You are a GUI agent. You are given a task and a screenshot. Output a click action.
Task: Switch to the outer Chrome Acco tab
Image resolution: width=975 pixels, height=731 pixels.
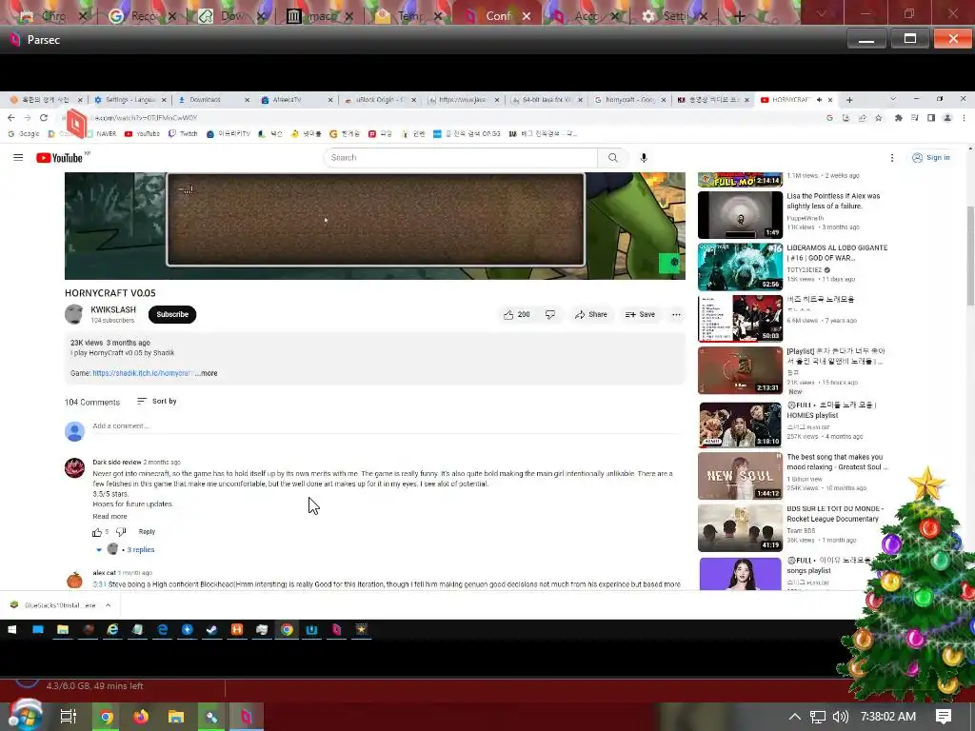click(x=585, y=16)
